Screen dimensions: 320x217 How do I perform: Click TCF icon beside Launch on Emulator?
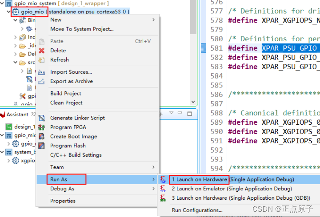tap(163, 189)
